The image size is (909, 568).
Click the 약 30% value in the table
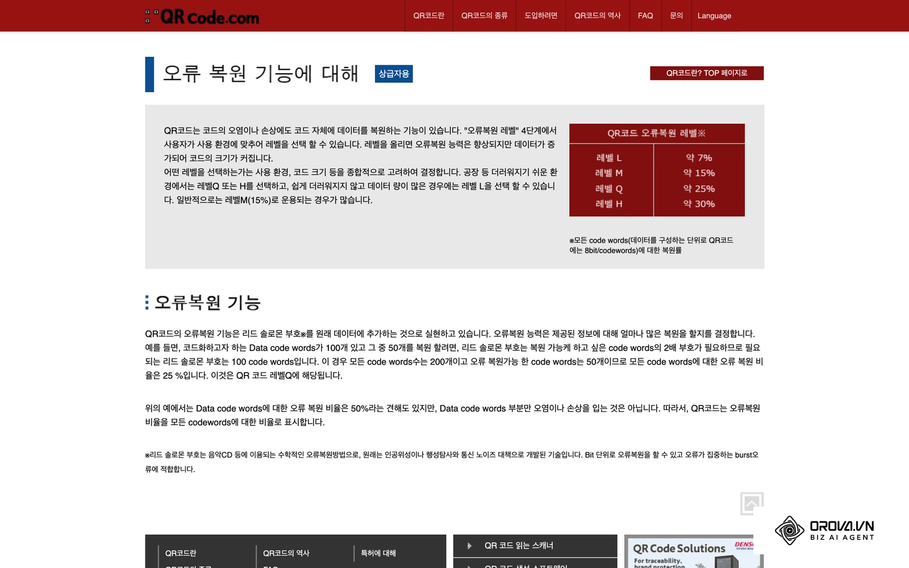pos(699,204)
